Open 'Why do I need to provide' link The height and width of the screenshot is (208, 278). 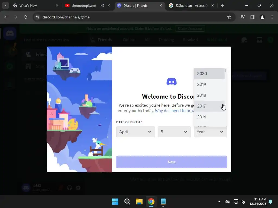coord(175,111)
